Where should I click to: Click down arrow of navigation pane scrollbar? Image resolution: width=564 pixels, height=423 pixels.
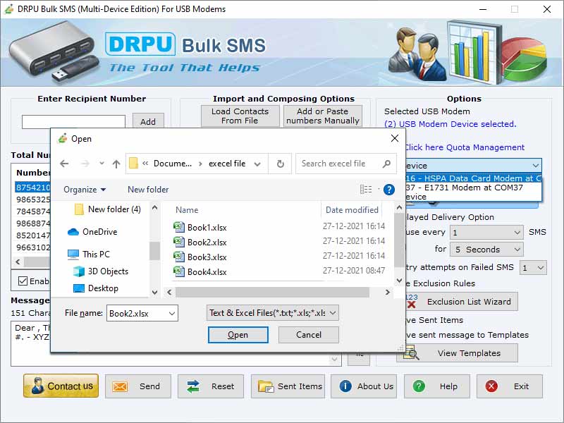click(x=154, y=292)
